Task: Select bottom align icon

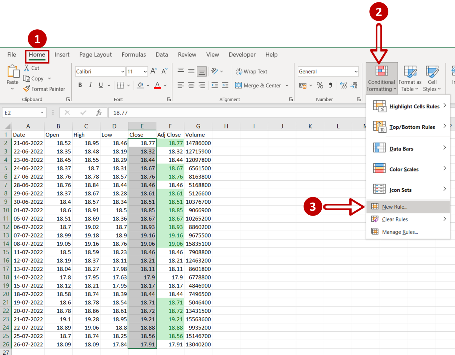Action: pyautogui.click(x=202, y=71)
